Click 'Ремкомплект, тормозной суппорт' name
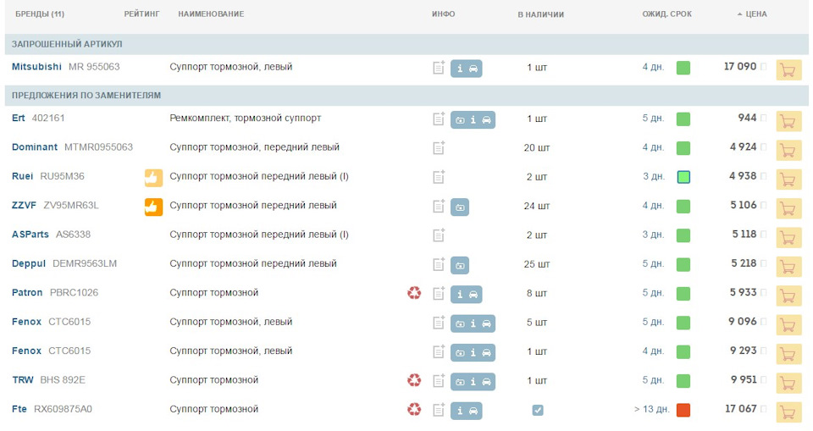 [246, 118]
